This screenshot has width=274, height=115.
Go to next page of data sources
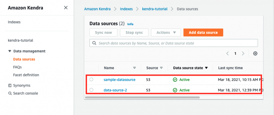point(243,54)
